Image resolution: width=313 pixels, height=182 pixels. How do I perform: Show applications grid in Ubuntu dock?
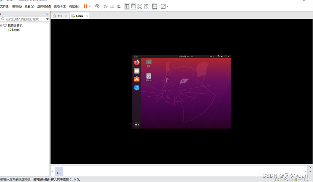point(137,124)
